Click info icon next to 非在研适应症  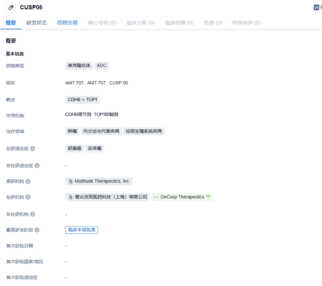(37, 166)
